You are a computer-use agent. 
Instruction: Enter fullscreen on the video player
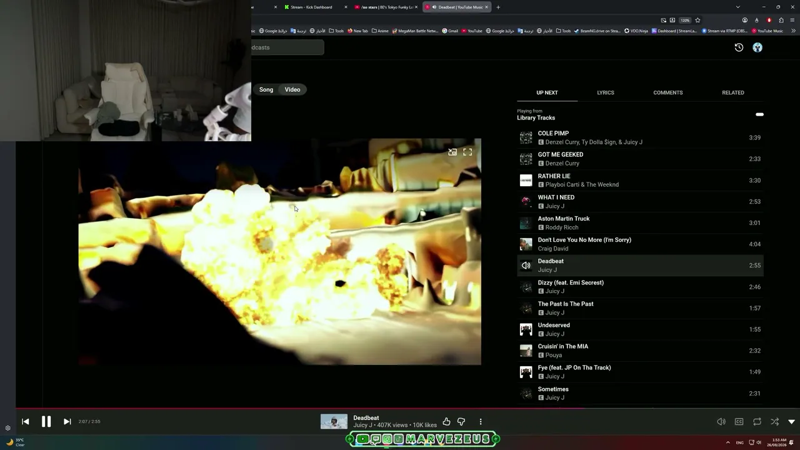pos(467,152)
